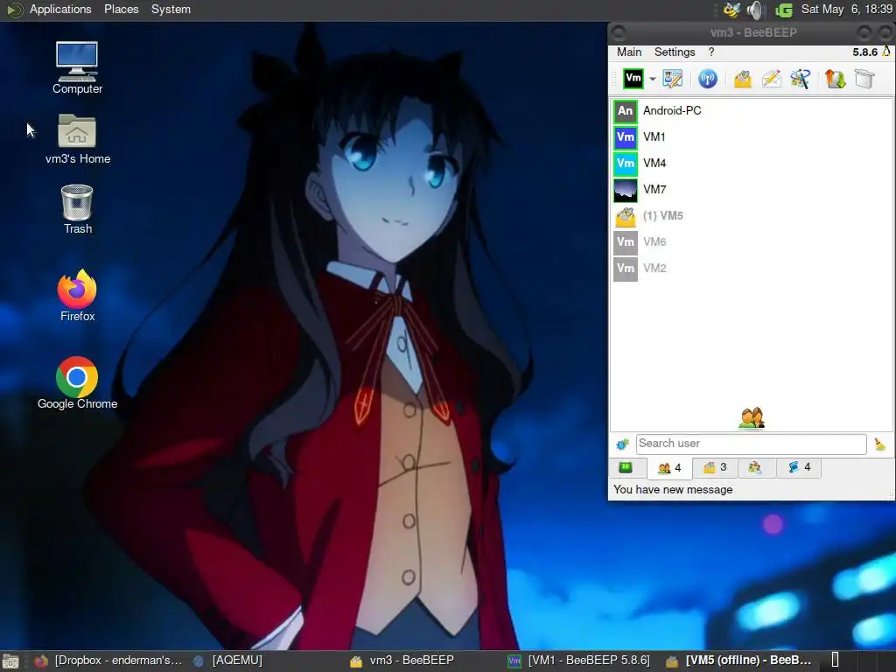This screenshot has width=896, height=672.
Task: Click the blue broadcast antenna icon
Action: pos(707,78)
